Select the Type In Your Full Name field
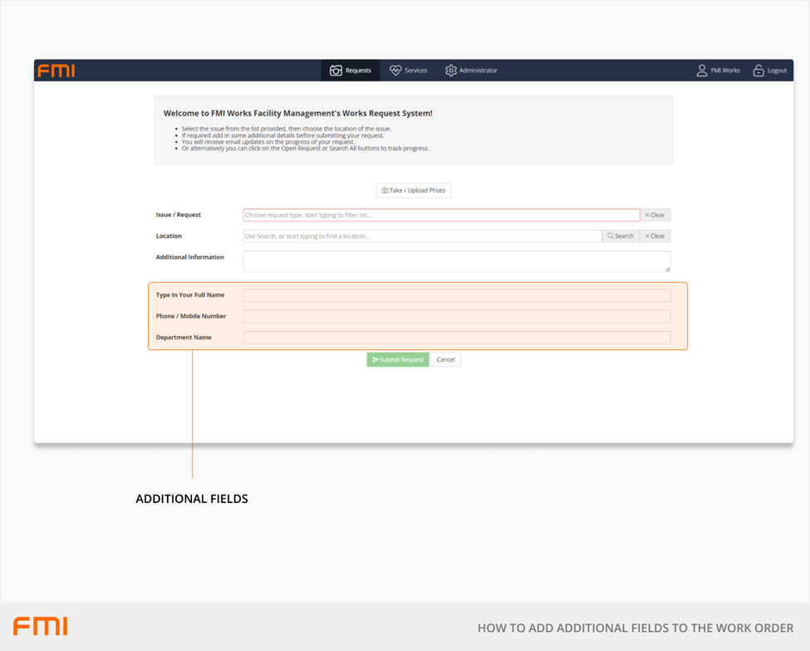 click(x=456, y=295)
